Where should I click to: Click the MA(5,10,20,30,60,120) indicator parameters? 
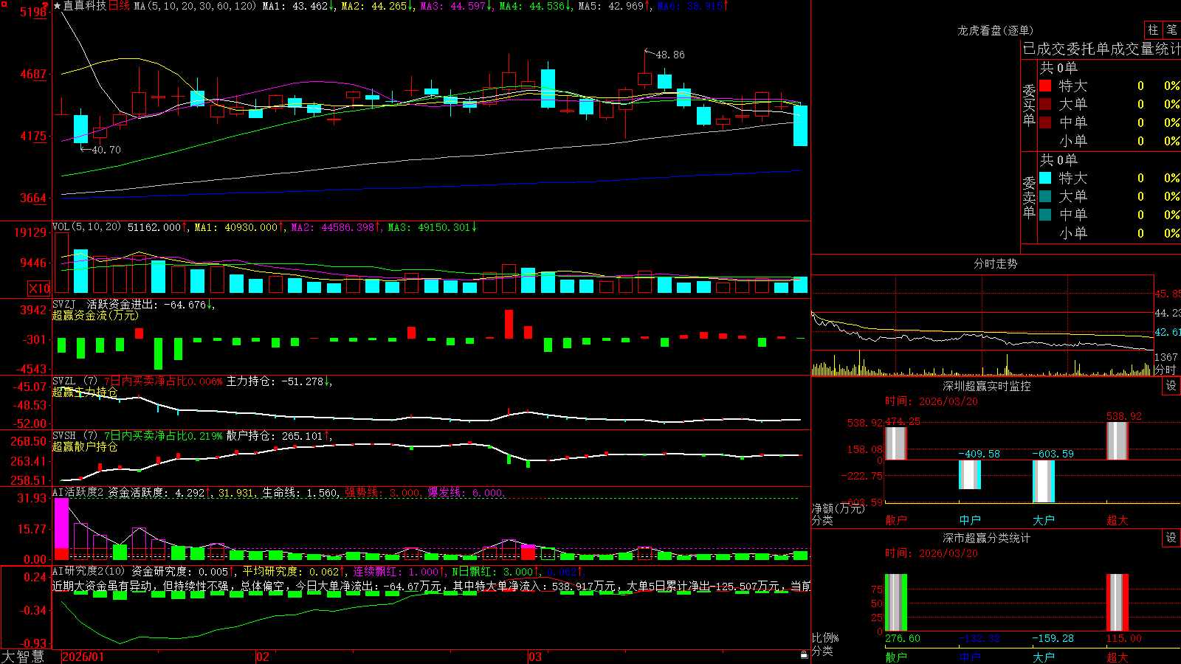[x=195, y=6]
